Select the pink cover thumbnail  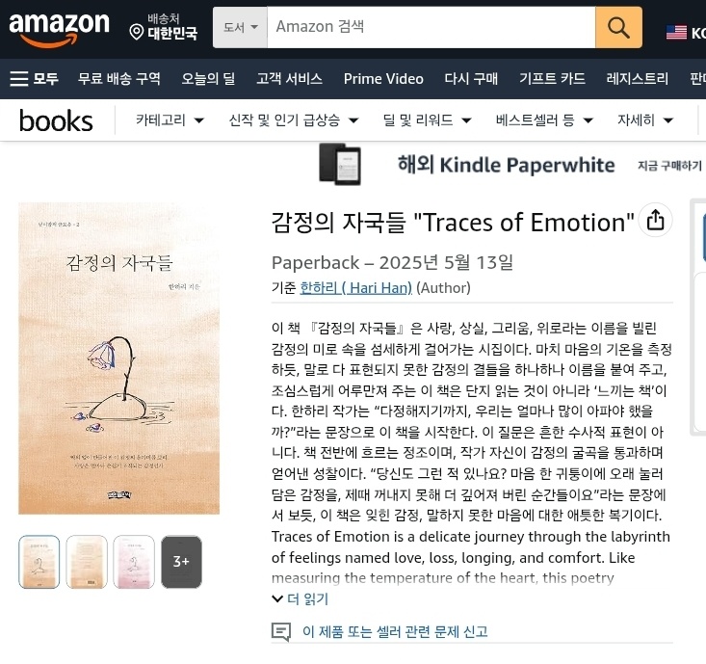(x=134, y=562)
